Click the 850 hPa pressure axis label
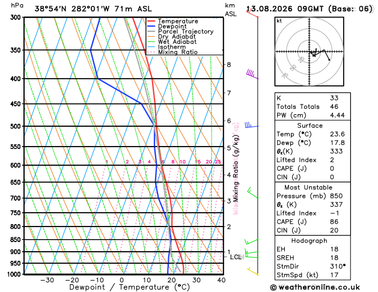 pyautogui.click(x=17, y=240)
